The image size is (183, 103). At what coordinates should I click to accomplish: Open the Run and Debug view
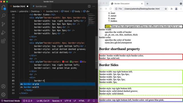[3, 33]
